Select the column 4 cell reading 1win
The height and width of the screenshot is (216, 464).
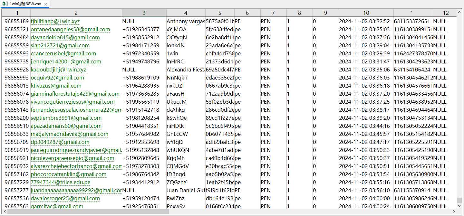pyautogui.click(x=186, y=53)
